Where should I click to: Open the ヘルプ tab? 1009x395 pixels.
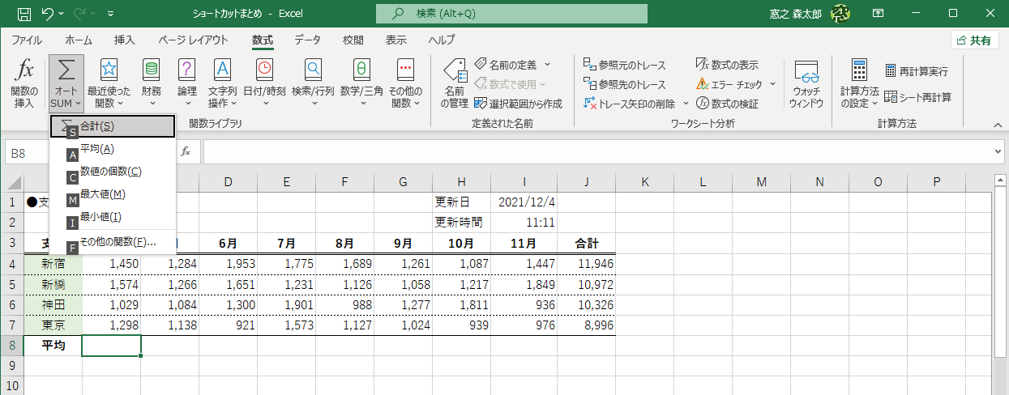442,40
